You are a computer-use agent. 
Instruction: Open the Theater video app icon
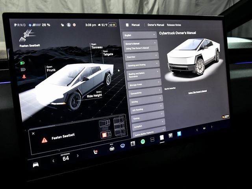pos(170,135)
